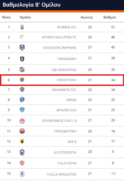Click the ΚΗΦΙΣΙΑ Α.Ε. team crest
This screenshot has width=124, height=184.
(22, 27)
